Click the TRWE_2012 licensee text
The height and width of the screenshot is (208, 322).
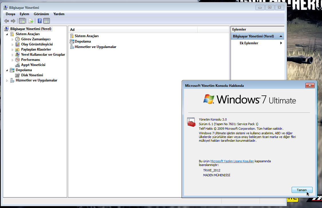(x=212, y=170)
